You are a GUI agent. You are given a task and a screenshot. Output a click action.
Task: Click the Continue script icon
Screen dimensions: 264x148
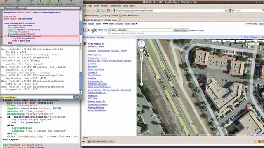(31, 1)
